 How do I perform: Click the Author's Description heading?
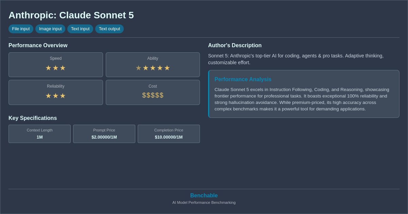tap(235, 46)
